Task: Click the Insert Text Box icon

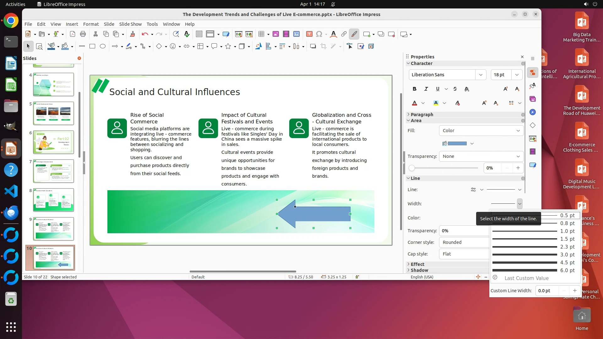Action: tap(309, 34)
